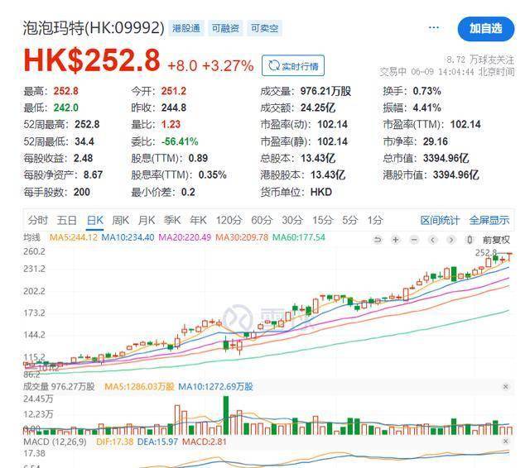Screen dimensions: 530x468
Task: Click the MA5:244.12 moving average label
Action: (74, 237)
